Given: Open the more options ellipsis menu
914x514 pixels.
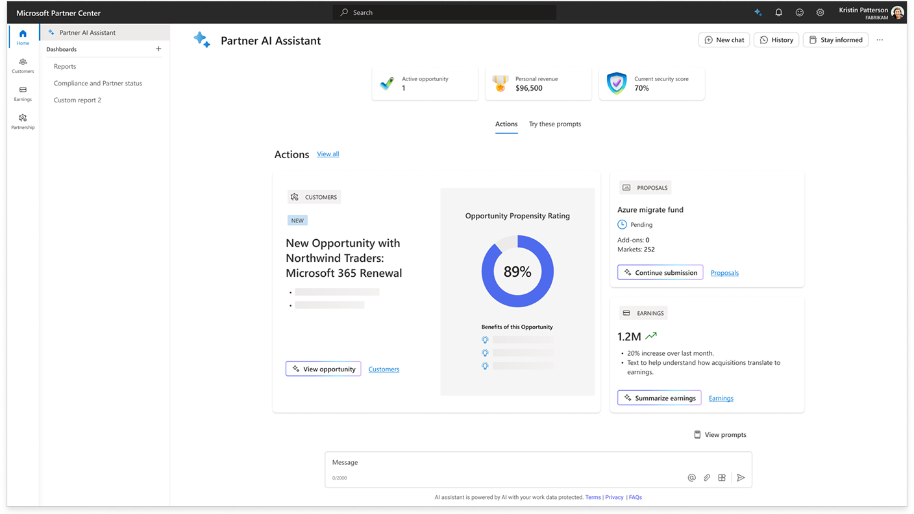Looking at the screenshot, I should (x=880, y=40).
